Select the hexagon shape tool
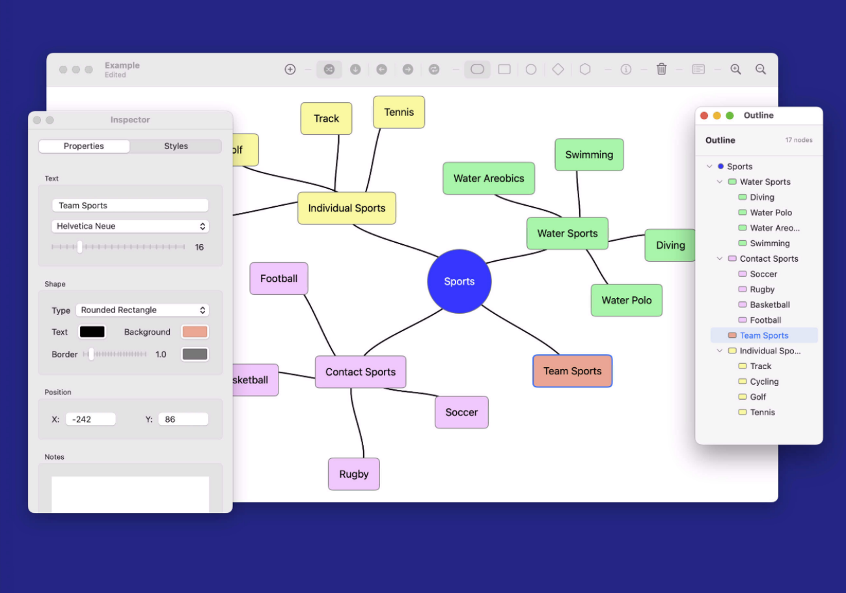Image resolution: width=846 pixels, height=593 pixels. pyautogui.click(x=585, y=69)
